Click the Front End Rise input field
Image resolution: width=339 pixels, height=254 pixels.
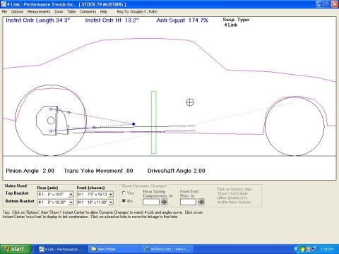point(188,202)
